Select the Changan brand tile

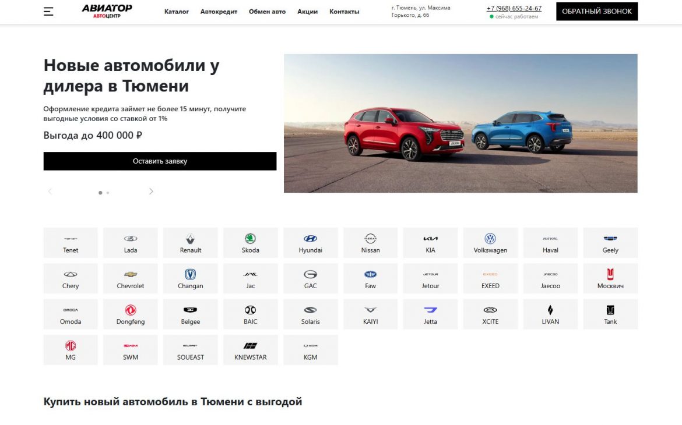click(191, 278)
